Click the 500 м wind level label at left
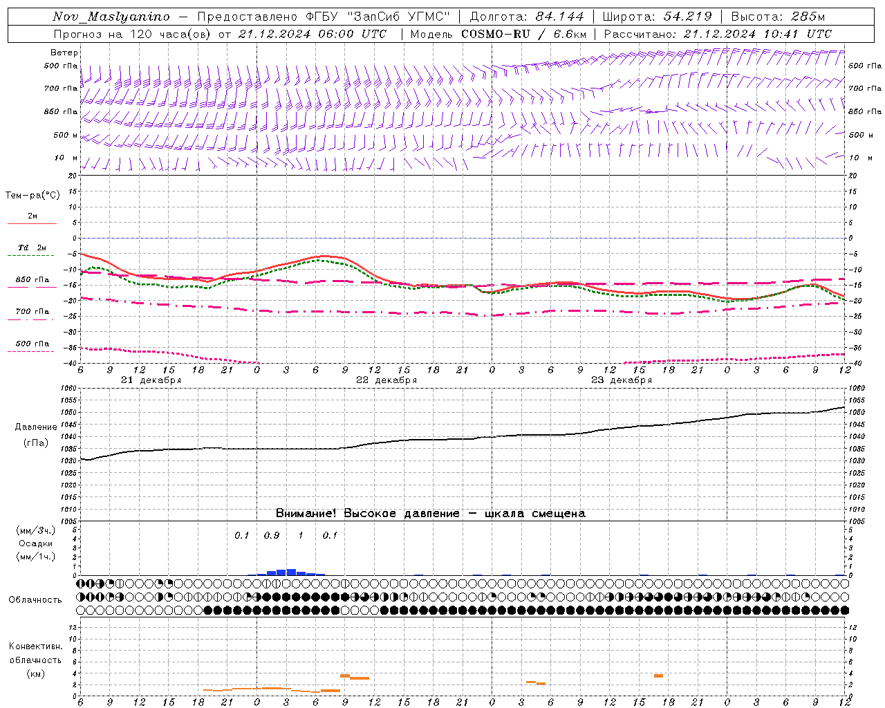This screenshot has width=885, height=708. [x=66, y=136]
